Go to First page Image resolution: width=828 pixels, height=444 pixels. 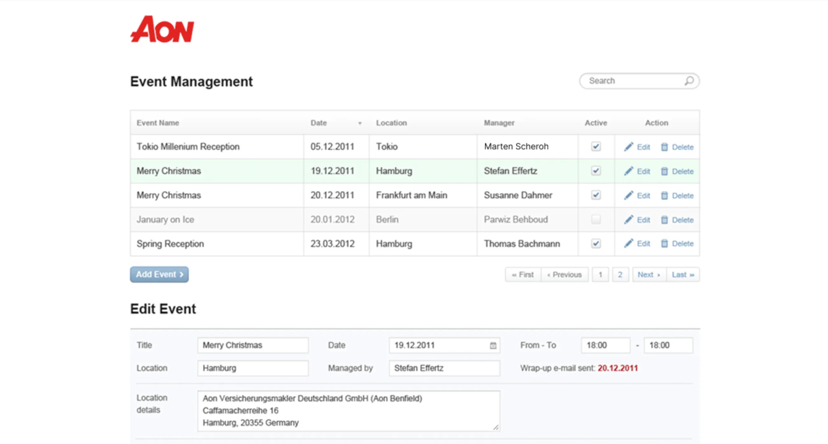coord(523,275)
